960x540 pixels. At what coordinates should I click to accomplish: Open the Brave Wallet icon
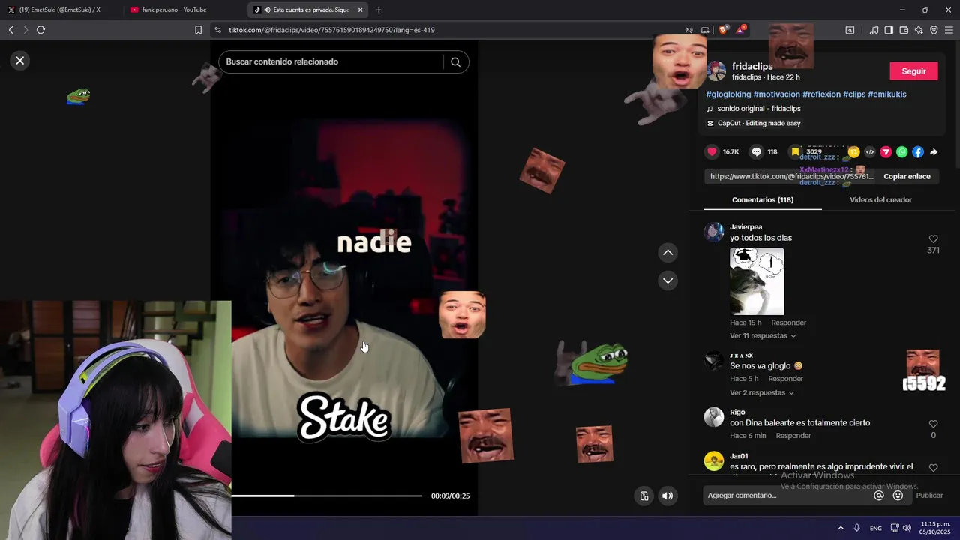[904, 30]
